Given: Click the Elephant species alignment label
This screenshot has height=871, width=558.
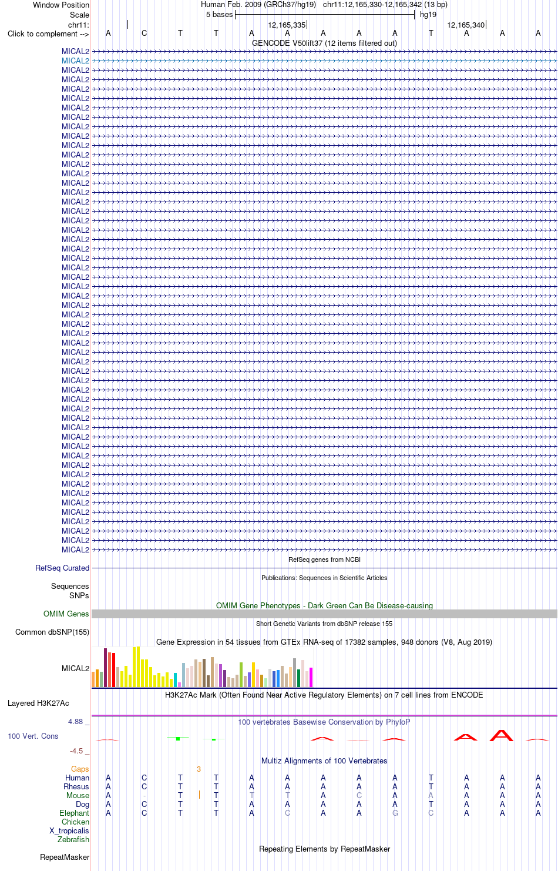Looking at the screenshot, I should tap(75, 813).
